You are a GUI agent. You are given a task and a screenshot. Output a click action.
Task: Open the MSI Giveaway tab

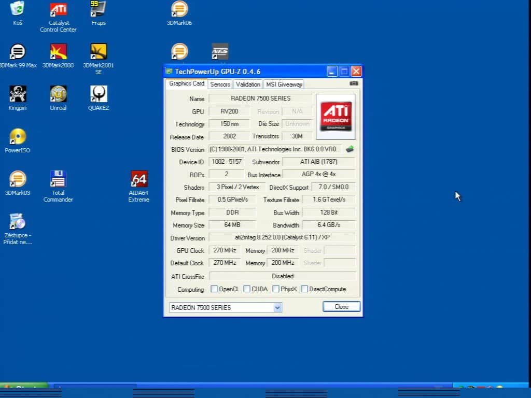[284, 84]
